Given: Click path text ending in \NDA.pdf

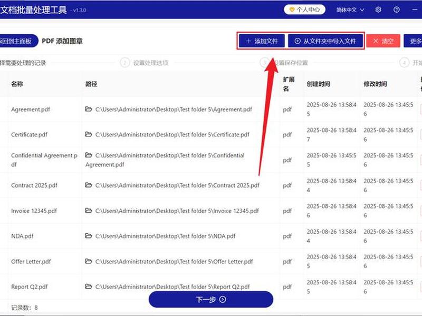Looking at the screenshot, I should tap(165, 236).
